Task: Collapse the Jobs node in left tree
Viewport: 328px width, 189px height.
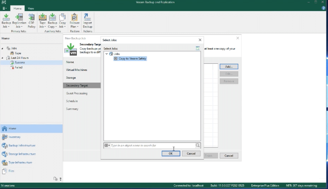Action: [x=2, y=49]
